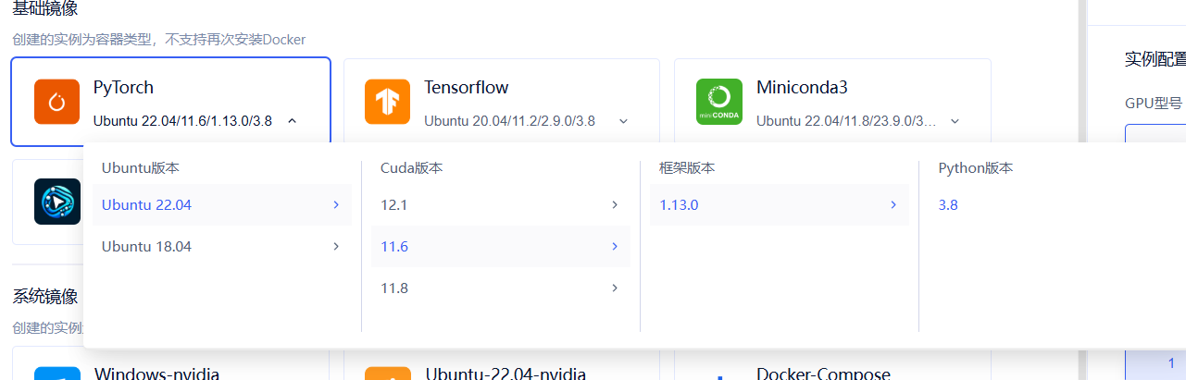Select framework version 1.13.0

coord(780,204)
